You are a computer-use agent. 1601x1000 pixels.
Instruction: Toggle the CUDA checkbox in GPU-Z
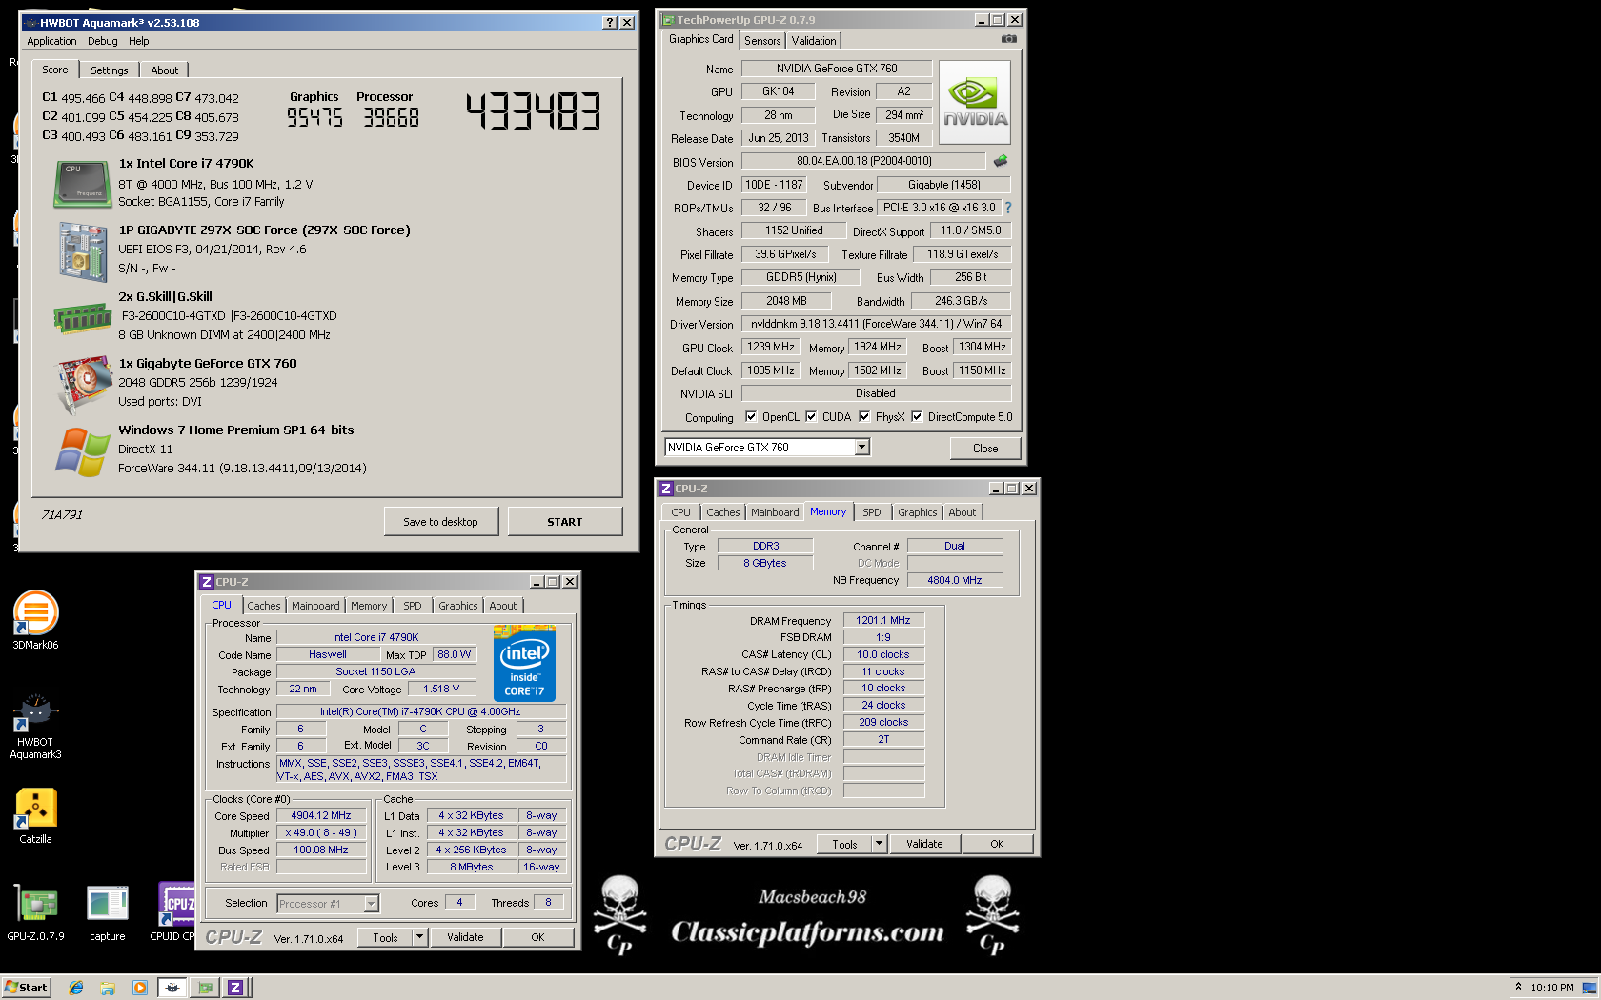[811, 416]
